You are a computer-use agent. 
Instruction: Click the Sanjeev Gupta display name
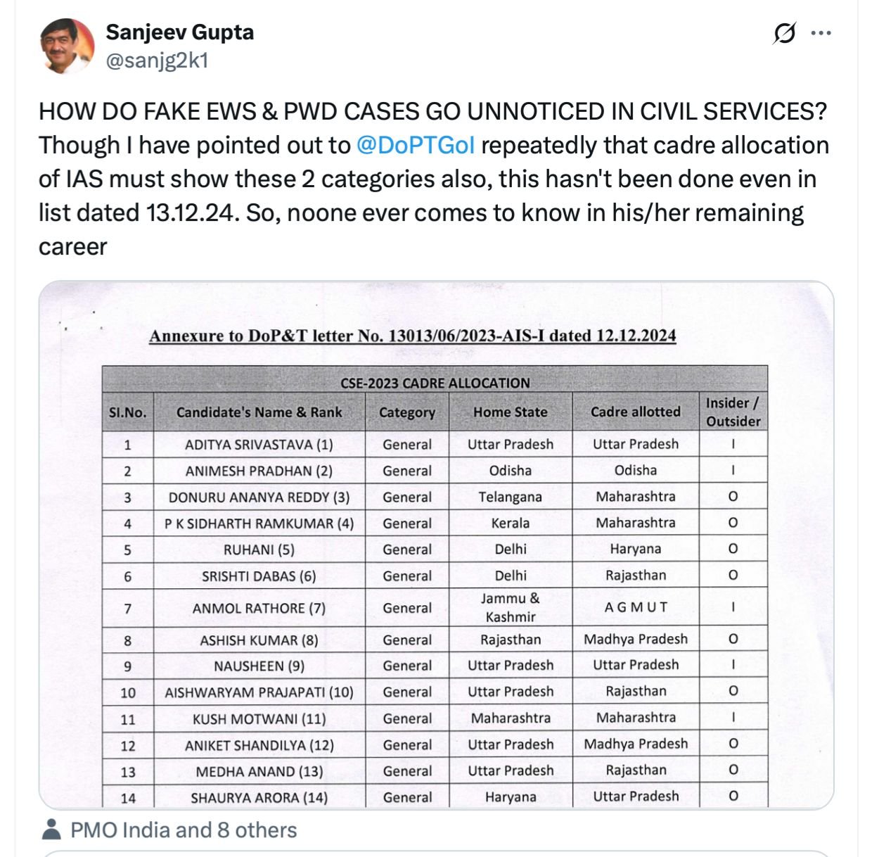click(180, 32)
